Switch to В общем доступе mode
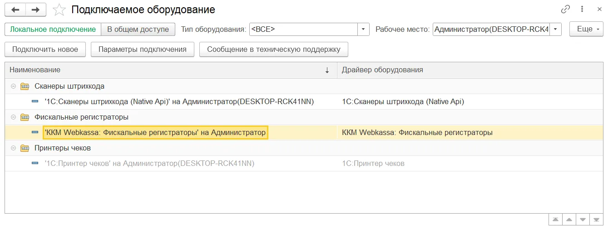 coord(138,29)
